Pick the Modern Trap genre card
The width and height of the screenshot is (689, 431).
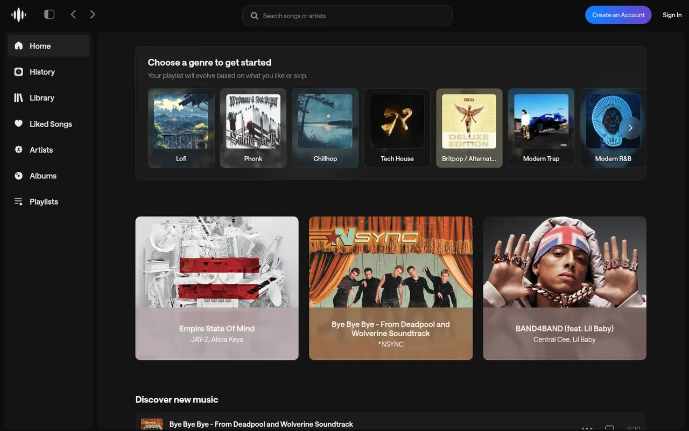pos(542,128)
